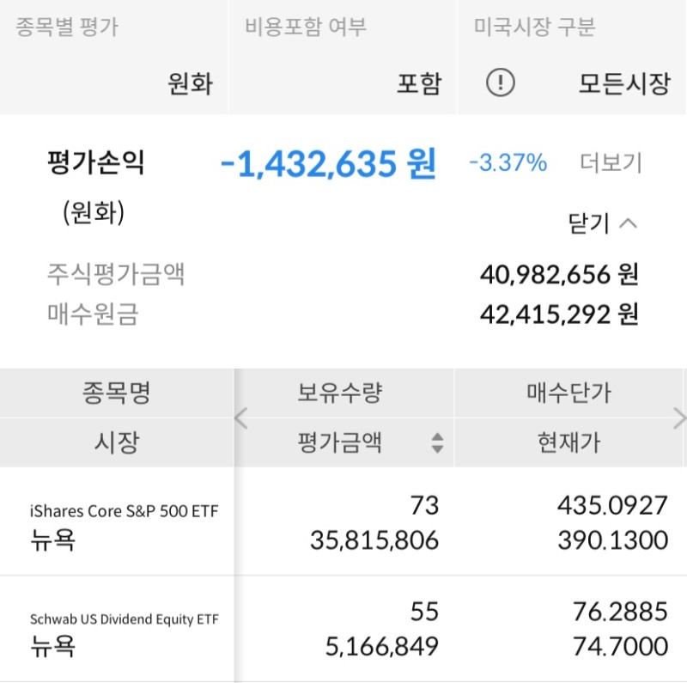Select the 매수단가 column header

(x=568, y=393)
